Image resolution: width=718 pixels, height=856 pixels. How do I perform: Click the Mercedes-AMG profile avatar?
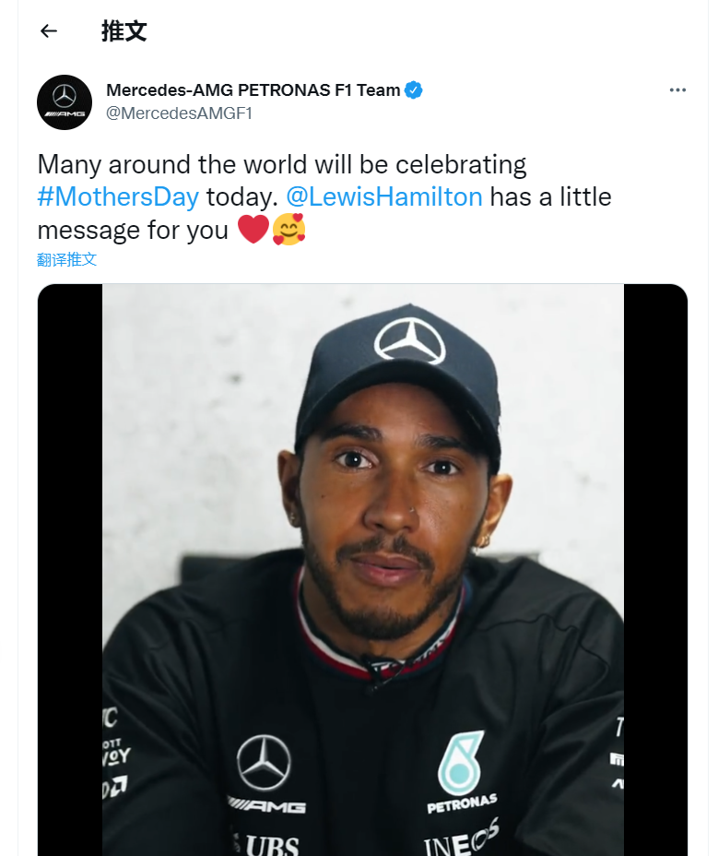(x=65, y=101)
